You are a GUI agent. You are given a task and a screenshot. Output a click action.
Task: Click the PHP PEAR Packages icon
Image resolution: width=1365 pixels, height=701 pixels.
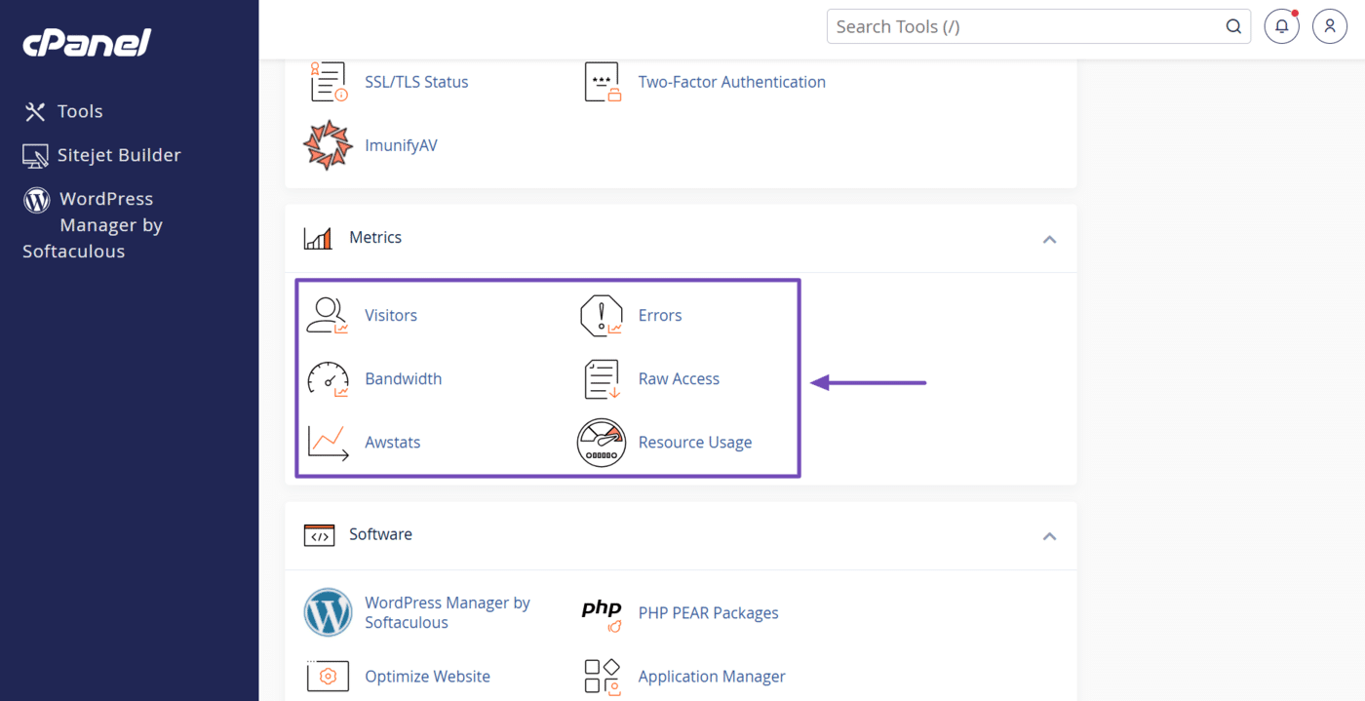[x=601, y=613]
